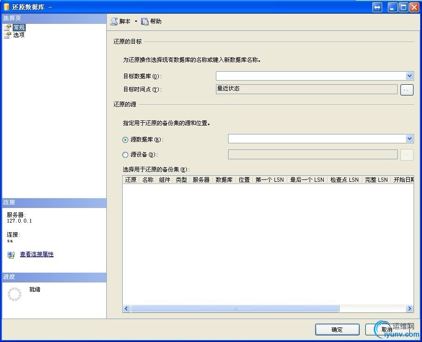Click the 服务器 column header
Viewport: 422px width, 342px height.
201,179
